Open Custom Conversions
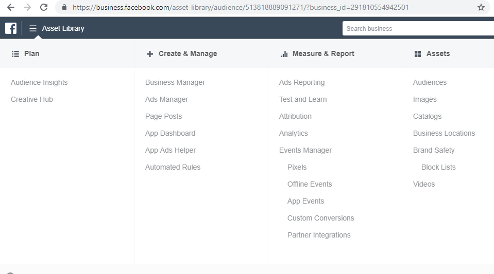Viewport: 494px width, 274px height. pyautogui.click(x=321, y=218)
